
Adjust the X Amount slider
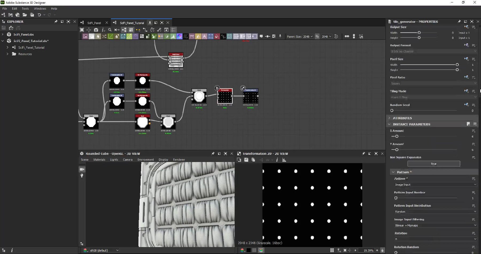(397, 136)
